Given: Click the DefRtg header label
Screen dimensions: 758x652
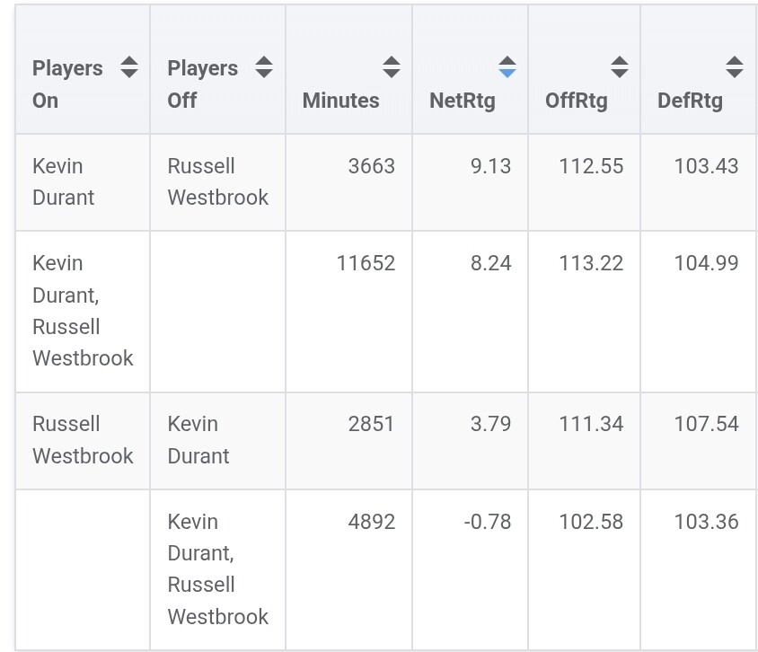Looking at the screenshot, I should click(x=690, y=101).
